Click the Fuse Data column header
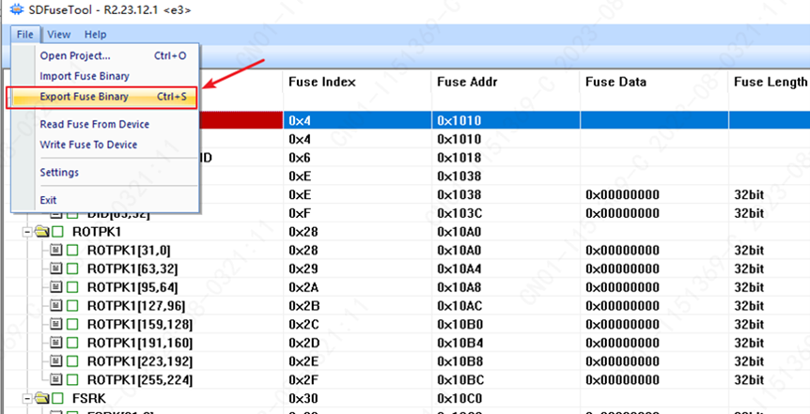Viewport: 810px width, 414px height. click(x=615, y=83)
